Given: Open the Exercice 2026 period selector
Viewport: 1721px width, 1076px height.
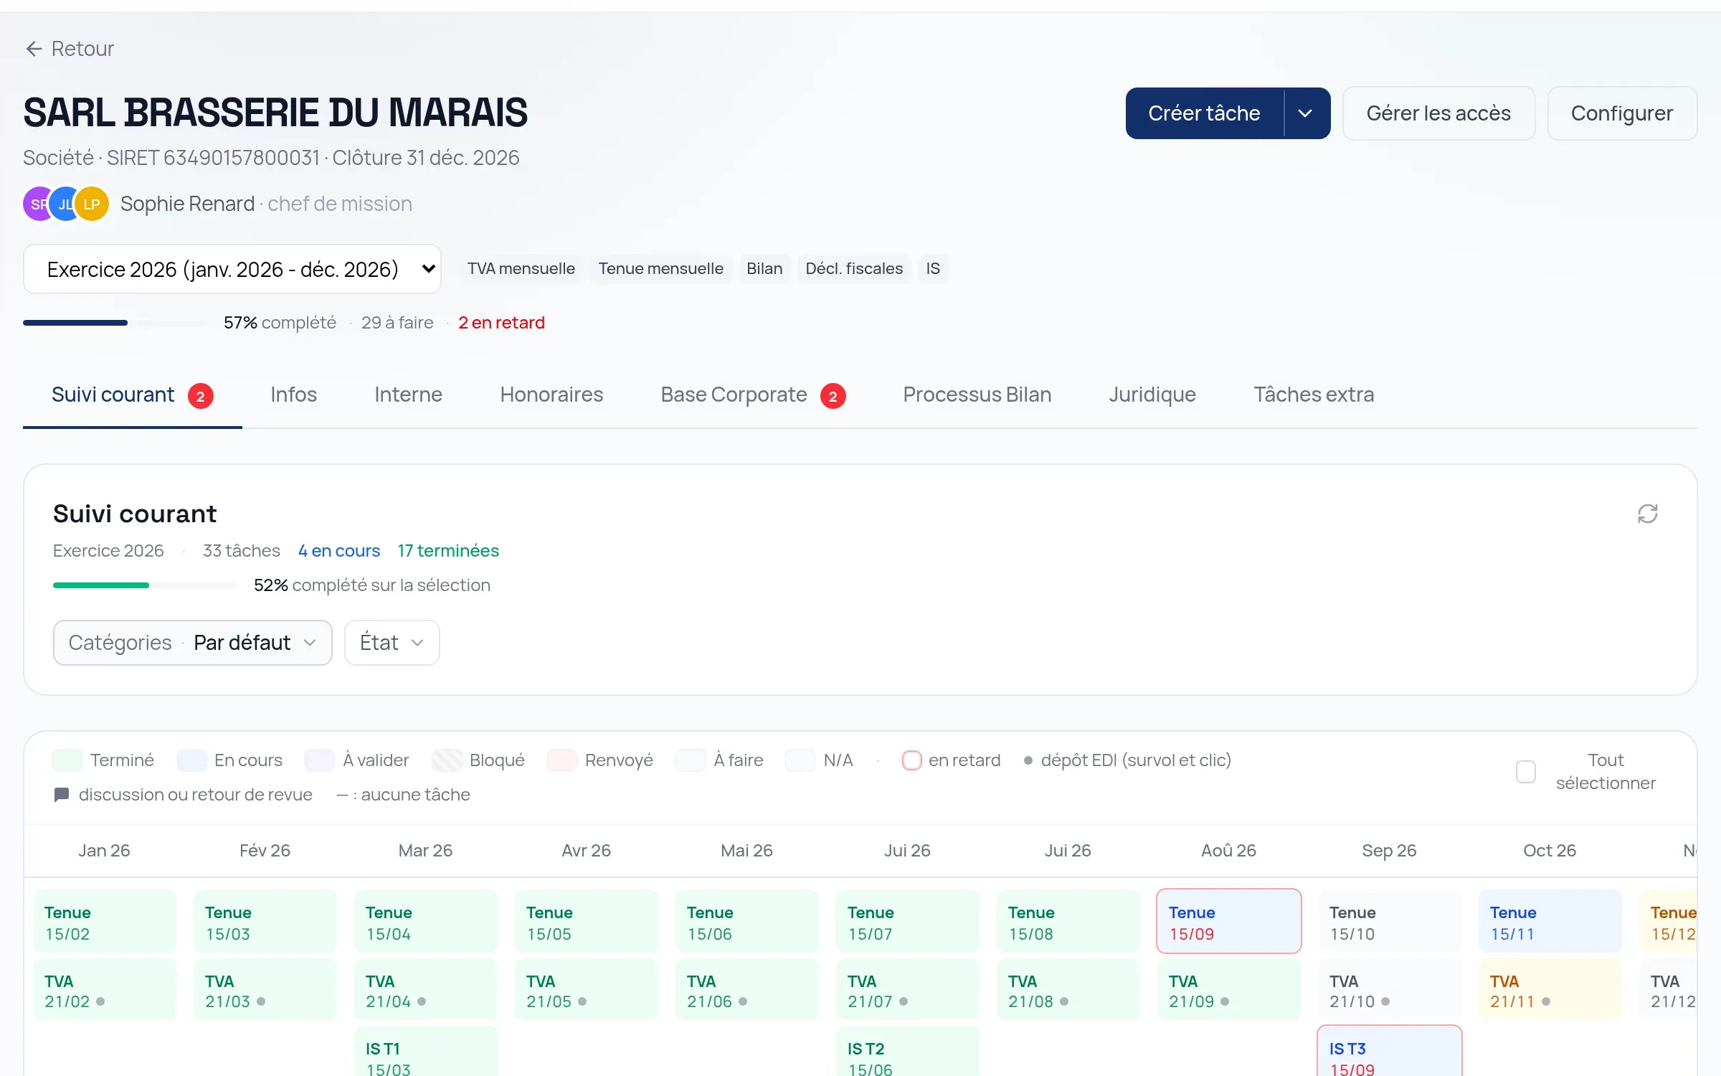Looking at the screenshot, I should pyautogui.click(x=232, y=269).
